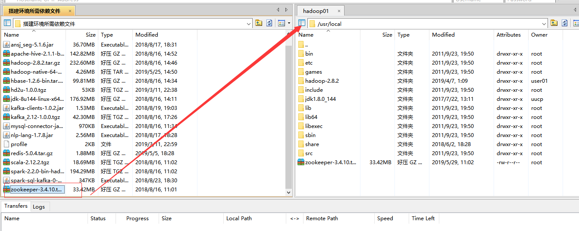Go up one folder in local pane
Viewport: 579px width, 231px height.
tap(259, 23)
